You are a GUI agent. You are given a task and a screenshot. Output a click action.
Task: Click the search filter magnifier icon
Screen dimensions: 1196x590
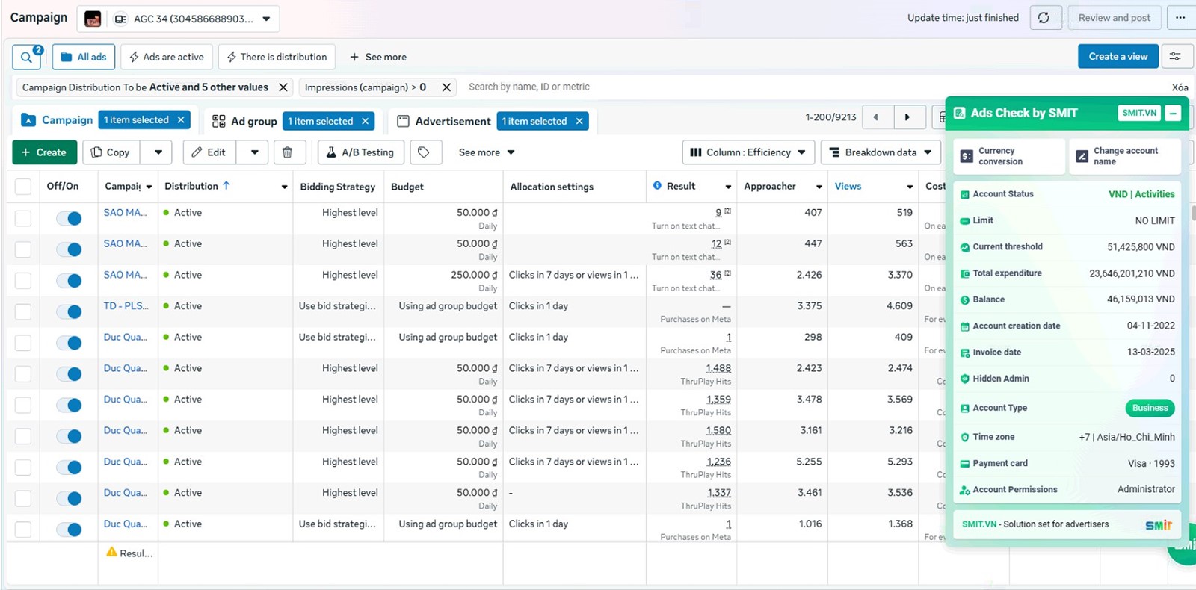pos(27,57)
